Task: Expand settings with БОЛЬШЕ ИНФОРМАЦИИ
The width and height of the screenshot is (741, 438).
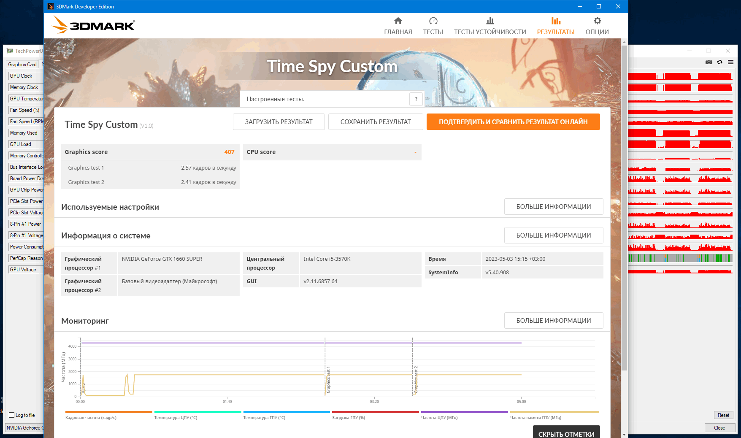Action: (x=554, y=206)
